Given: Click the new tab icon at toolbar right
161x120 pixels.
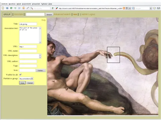Looking at the screenshot, I should (x=154, y=8).
